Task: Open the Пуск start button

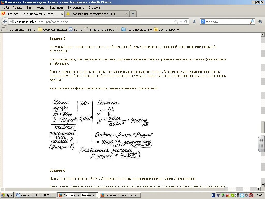Action: point(7,195)
